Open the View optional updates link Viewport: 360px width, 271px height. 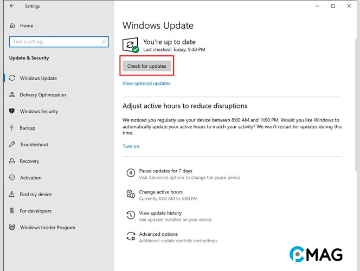[146, 83]
